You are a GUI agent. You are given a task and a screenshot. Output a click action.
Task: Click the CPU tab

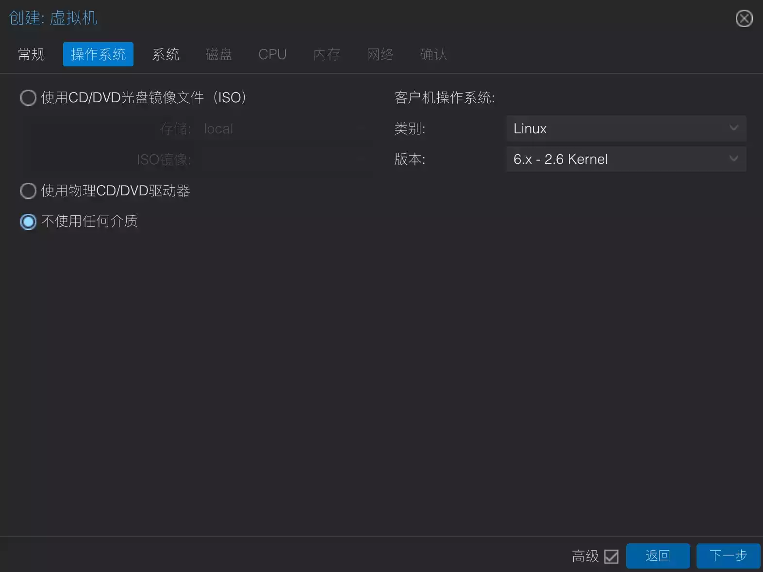272,54
